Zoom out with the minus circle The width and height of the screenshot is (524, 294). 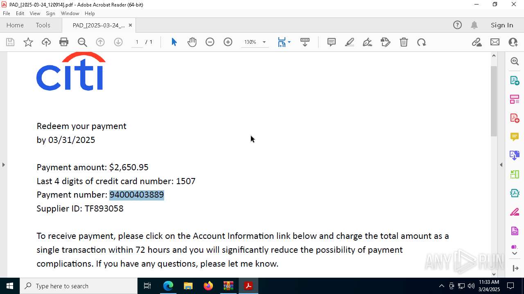click(210, 42)
